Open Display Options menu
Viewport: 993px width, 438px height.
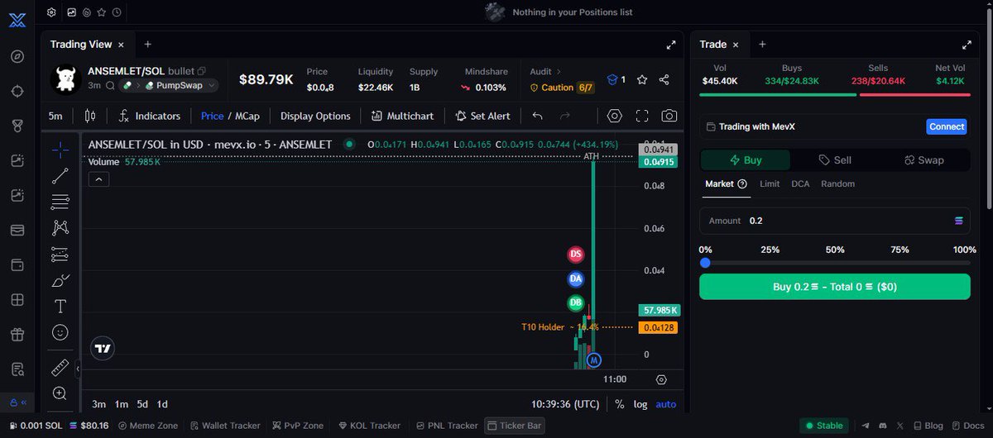pos(315,116)
